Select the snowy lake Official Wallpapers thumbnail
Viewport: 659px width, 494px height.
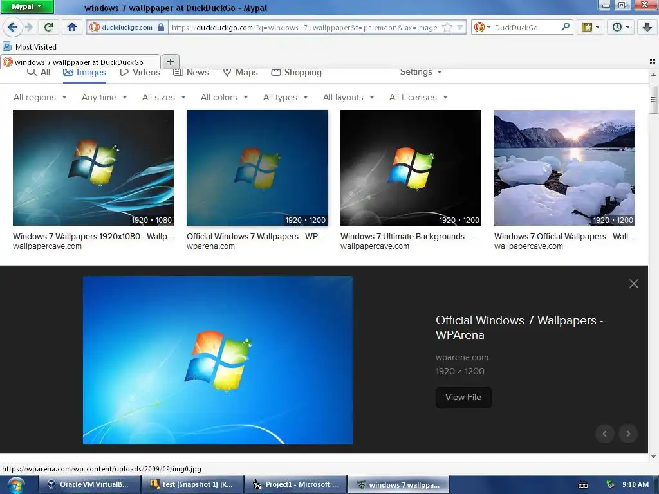pyautogui.click(x=564, y=168)
